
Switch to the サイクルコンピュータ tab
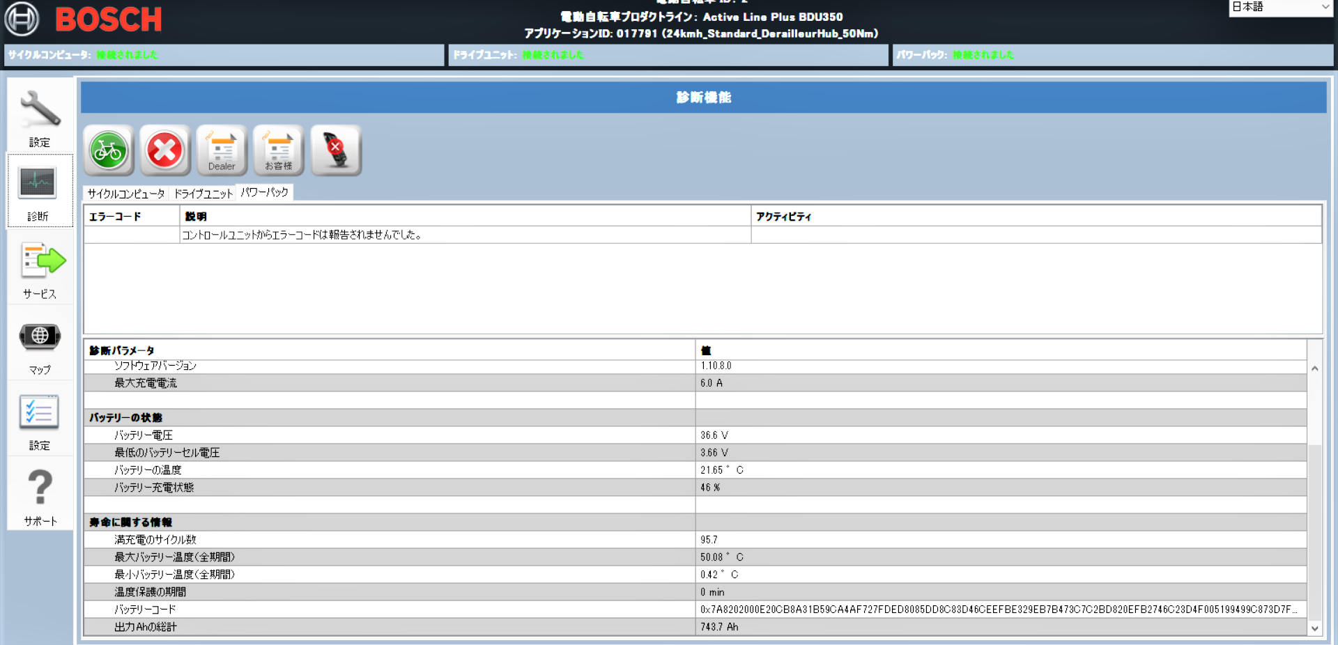[126, 194]
